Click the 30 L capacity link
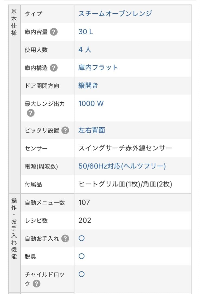 86,32
